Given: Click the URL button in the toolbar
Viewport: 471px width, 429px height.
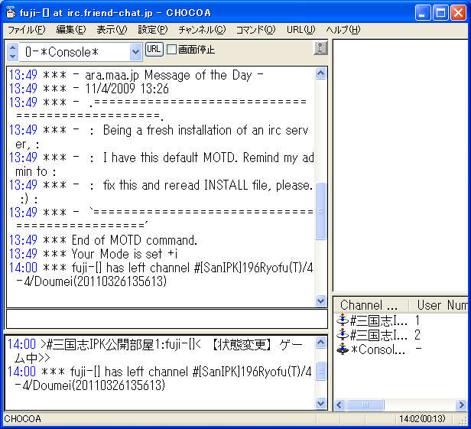Looking at the screenshot, I should coord(154,49).
